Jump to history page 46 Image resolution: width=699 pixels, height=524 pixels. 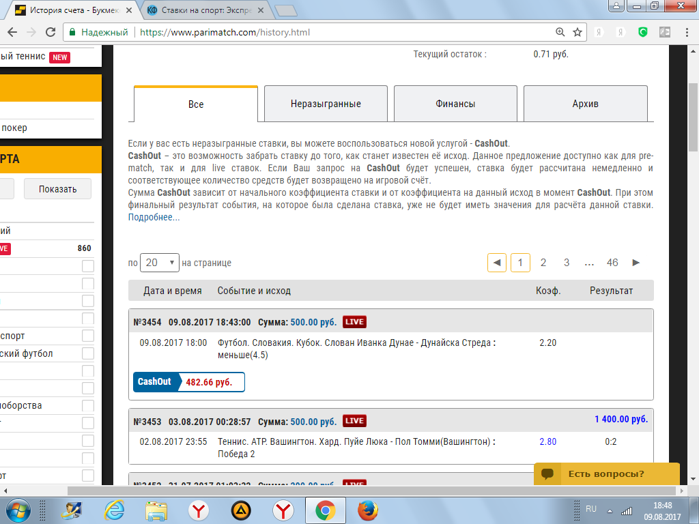pos(612,263)
